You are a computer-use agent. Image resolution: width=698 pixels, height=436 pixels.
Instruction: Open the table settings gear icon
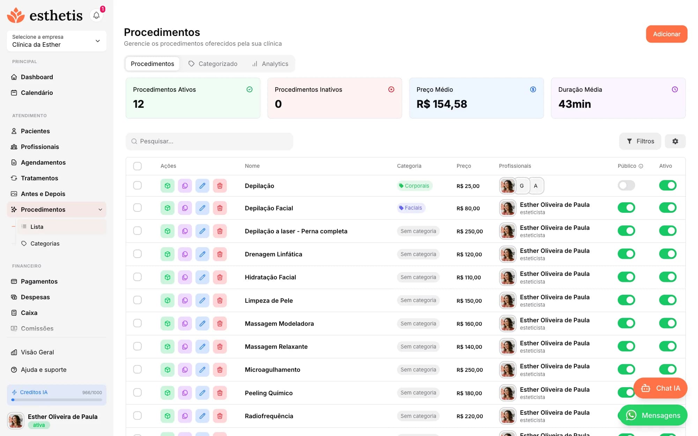coord(675,141)
